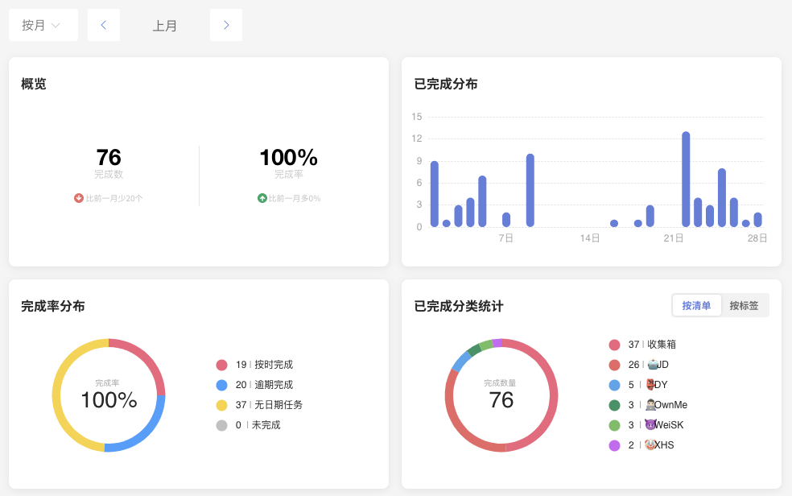Click legend entry 19 按时完成
This screenshot has width=792, height=496.
264,365
